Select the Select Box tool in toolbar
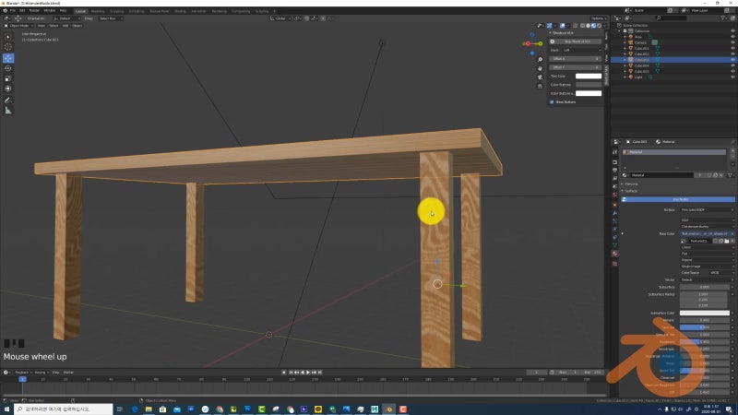 click(8, 37)
